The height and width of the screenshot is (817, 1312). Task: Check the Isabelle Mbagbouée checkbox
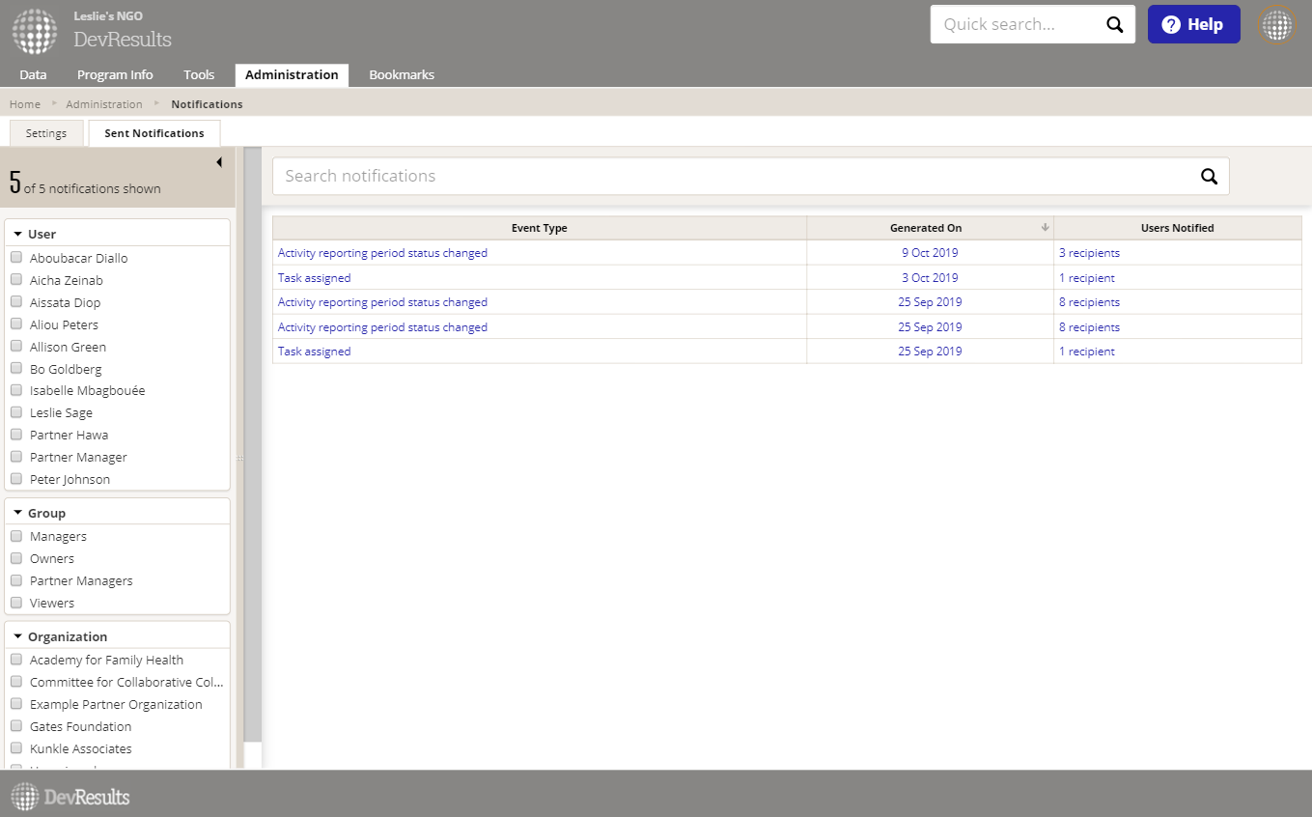(16, 390)
